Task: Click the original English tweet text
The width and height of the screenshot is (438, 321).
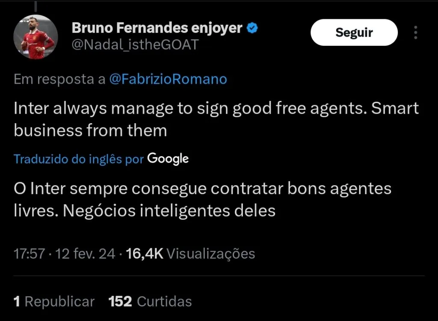Action: [216, 119]
